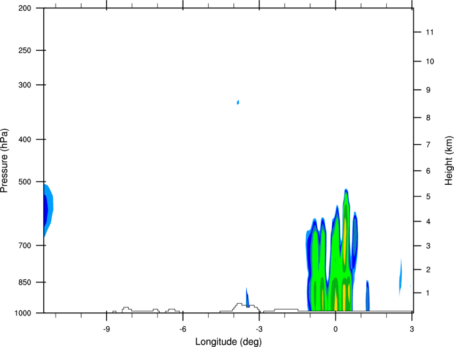Click the 4 km height label
The image size is (454, 347).
click(x=428, y=222)
